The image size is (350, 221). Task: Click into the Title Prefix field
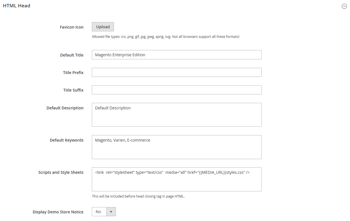176,72
